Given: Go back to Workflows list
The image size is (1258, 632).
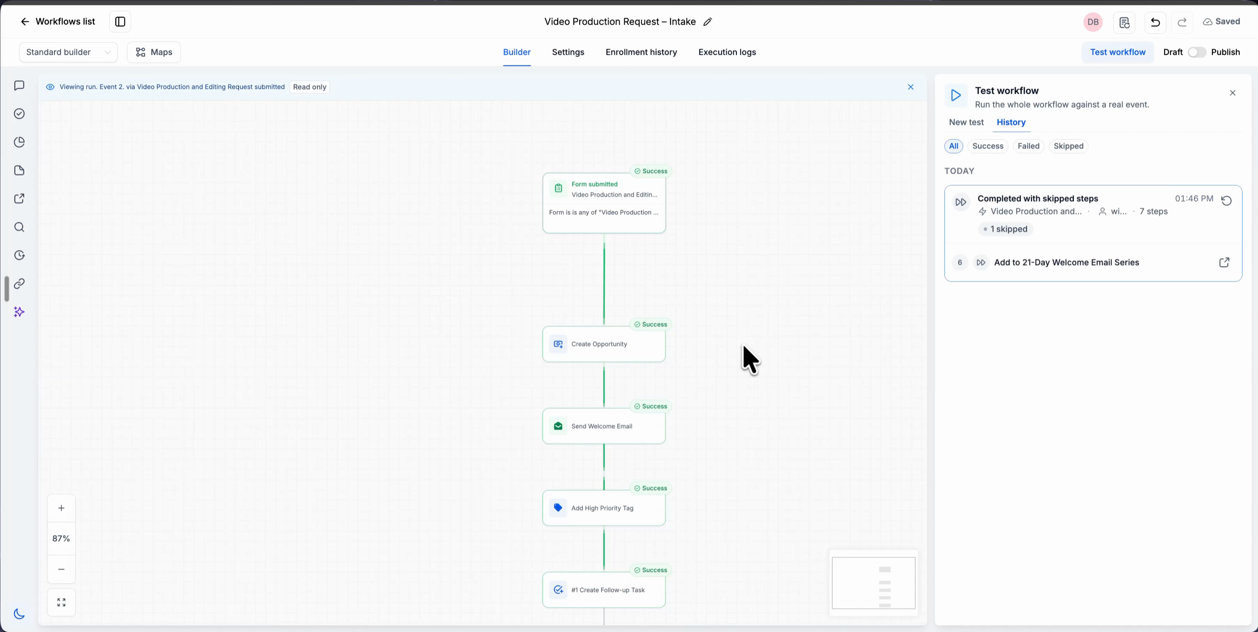Looking at the screenshot, I should 57,22.
